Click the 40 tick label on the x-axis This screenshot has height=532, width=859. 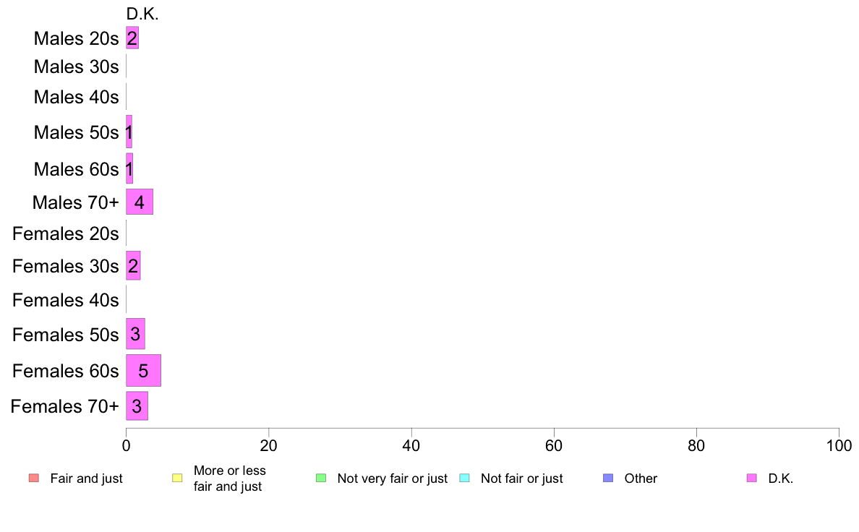coord(411,446)
